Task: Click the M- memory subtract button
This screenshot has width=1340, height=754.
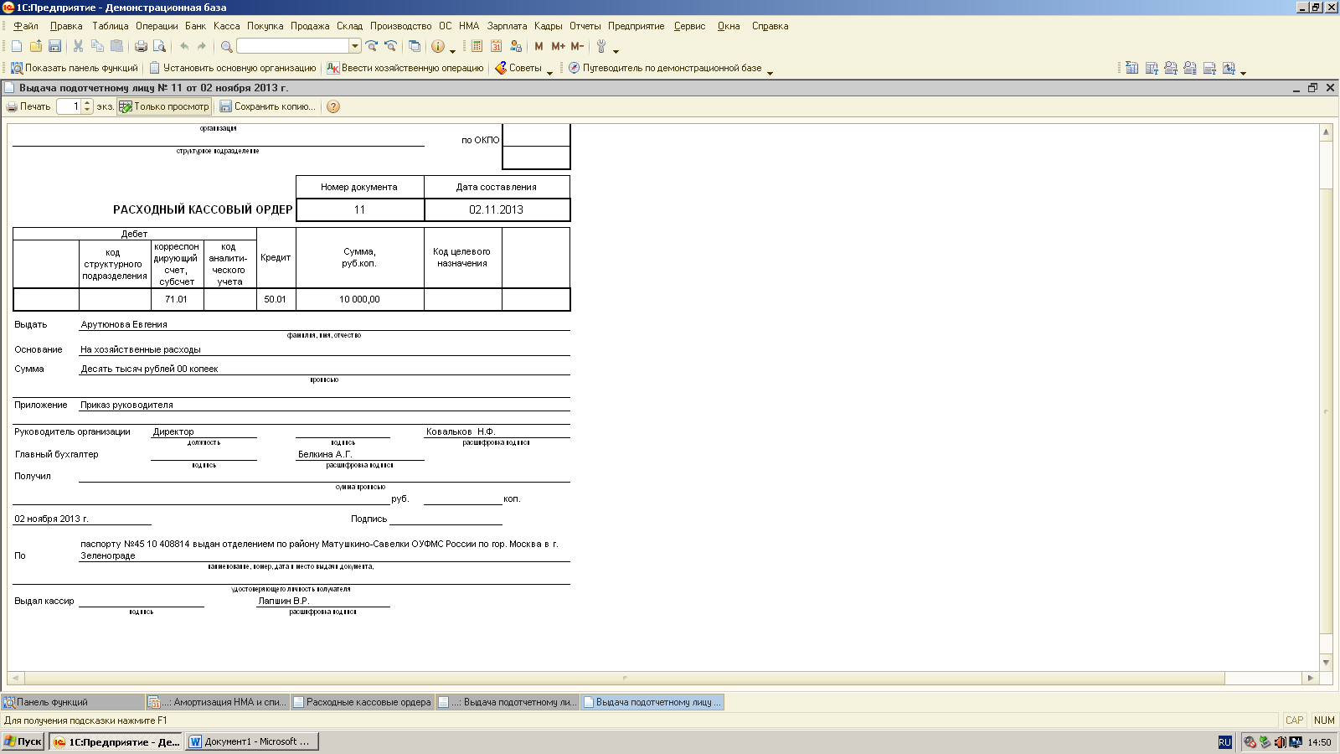Action: [577, 46]
